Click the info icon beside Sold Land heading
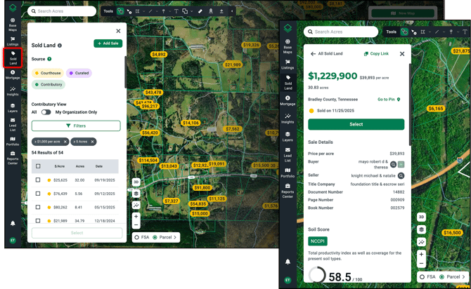The image size is (471, 289). (60, 46)
